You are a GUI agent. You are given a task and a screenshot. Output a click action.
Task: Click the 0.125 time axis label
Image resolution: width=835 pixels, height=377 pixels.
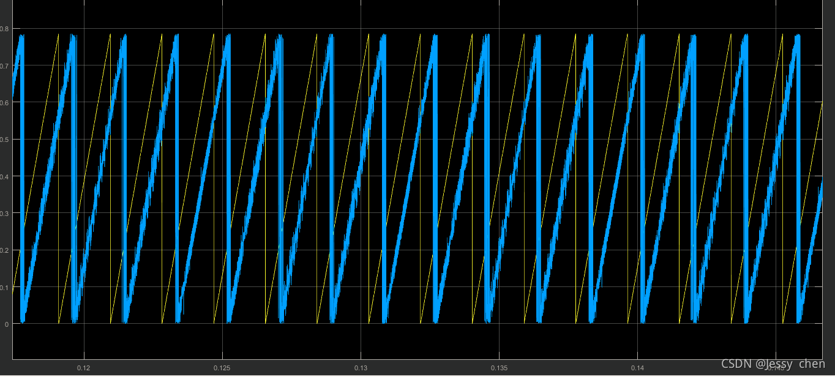(222, 368)
